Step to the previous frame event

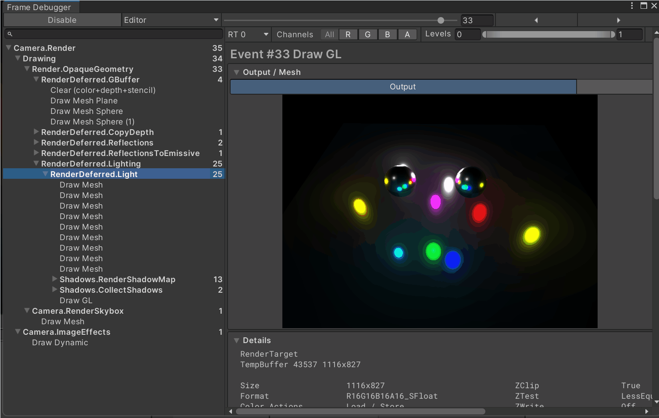[x=536, y=20]
